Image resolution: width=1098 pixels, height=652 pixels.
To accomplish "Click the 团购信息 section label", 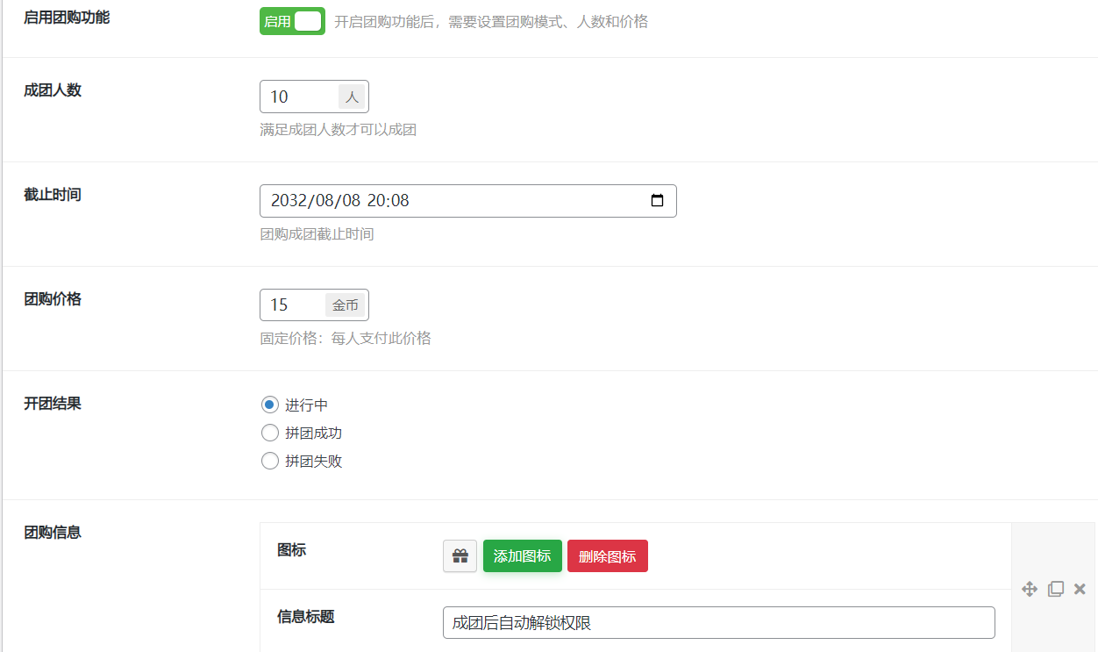I will click(53, 532).
